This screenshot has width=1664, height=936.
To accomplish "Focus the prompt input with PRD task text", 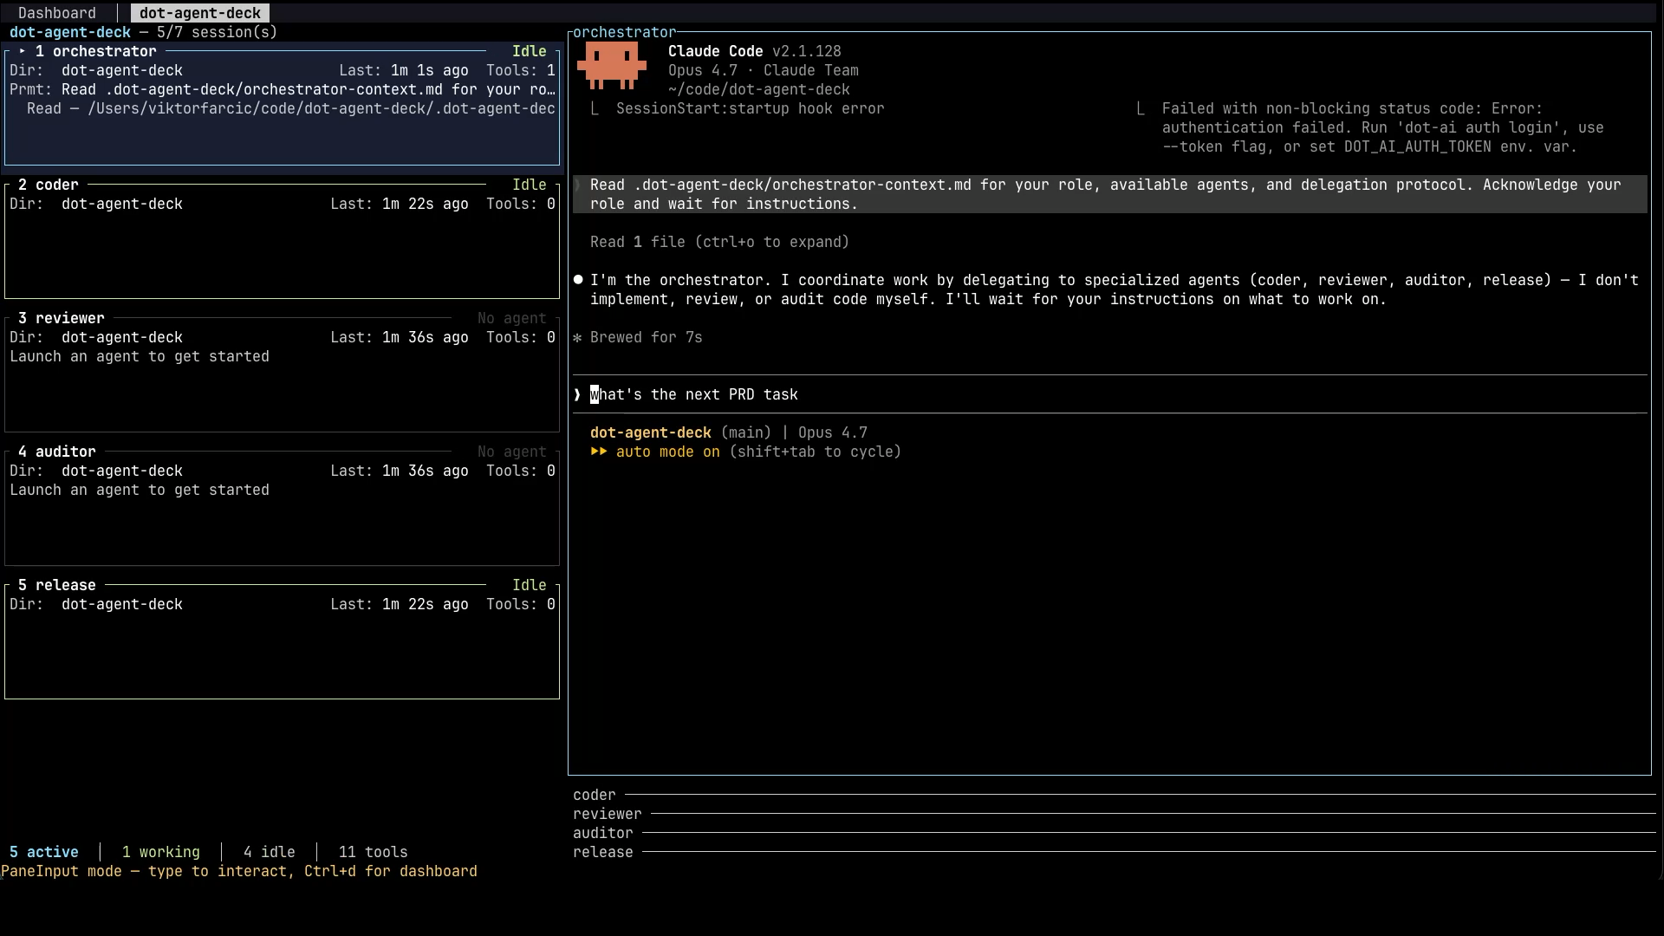I will (1109, 394).
